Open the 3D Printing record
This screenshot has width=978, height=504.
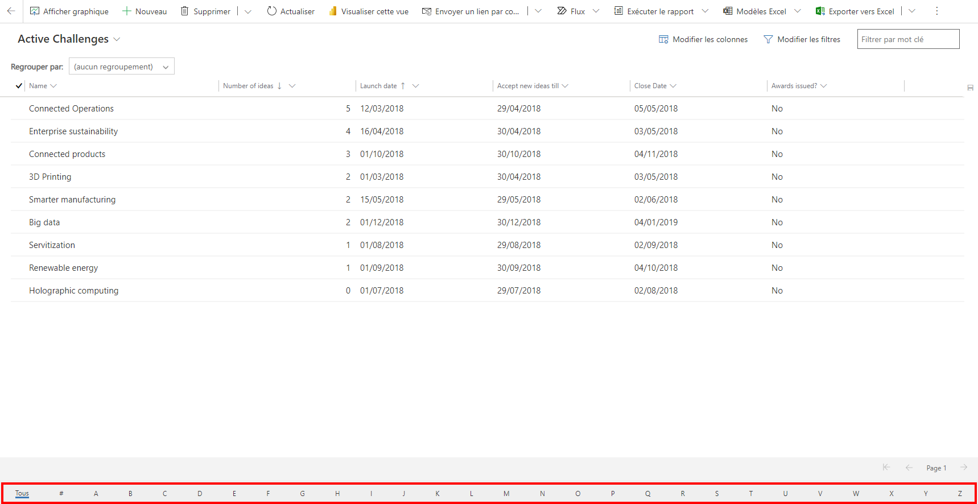point(50,177)
